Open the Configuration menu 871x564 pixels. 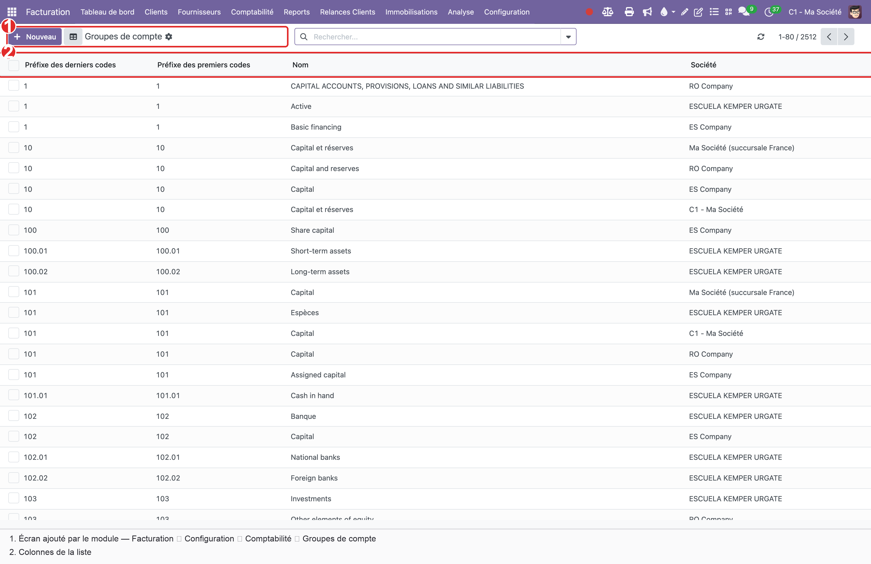pyautogui.click(x=507, y=12)
